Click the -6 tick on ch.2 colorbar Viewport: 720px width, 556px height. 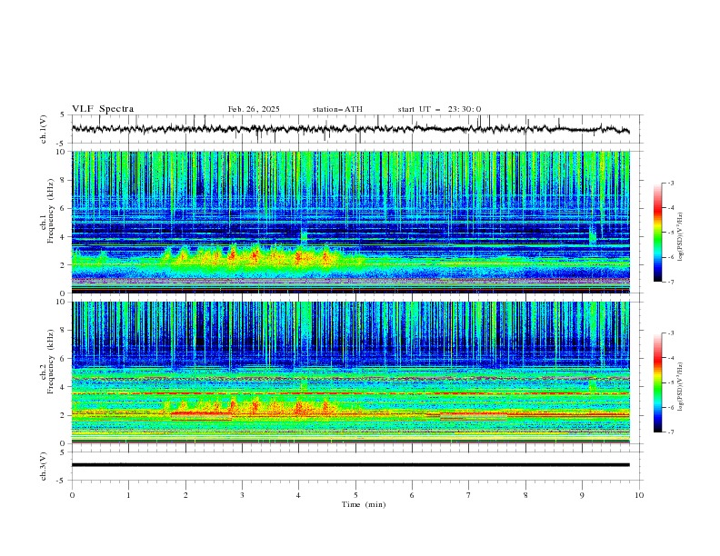670,407
